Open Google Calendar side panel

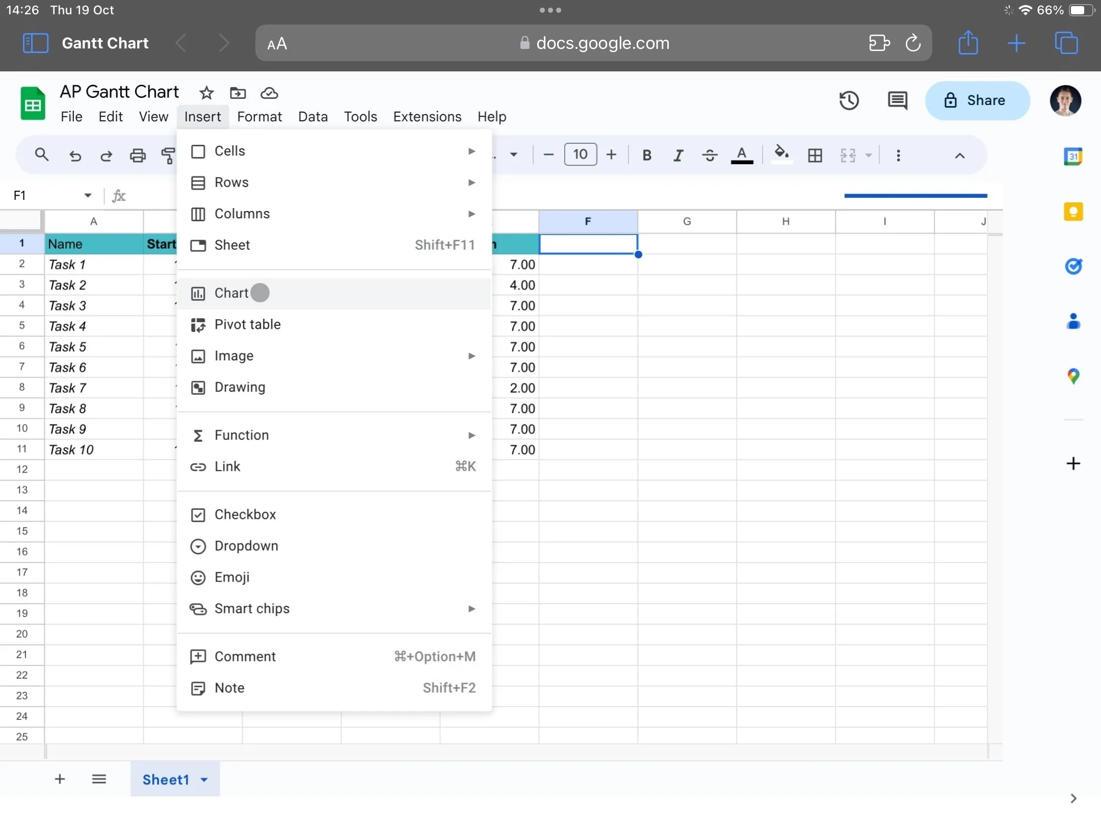(1073, 157)
